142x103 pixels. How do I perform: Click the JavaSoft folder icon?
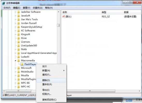click(x=18, y=16)
